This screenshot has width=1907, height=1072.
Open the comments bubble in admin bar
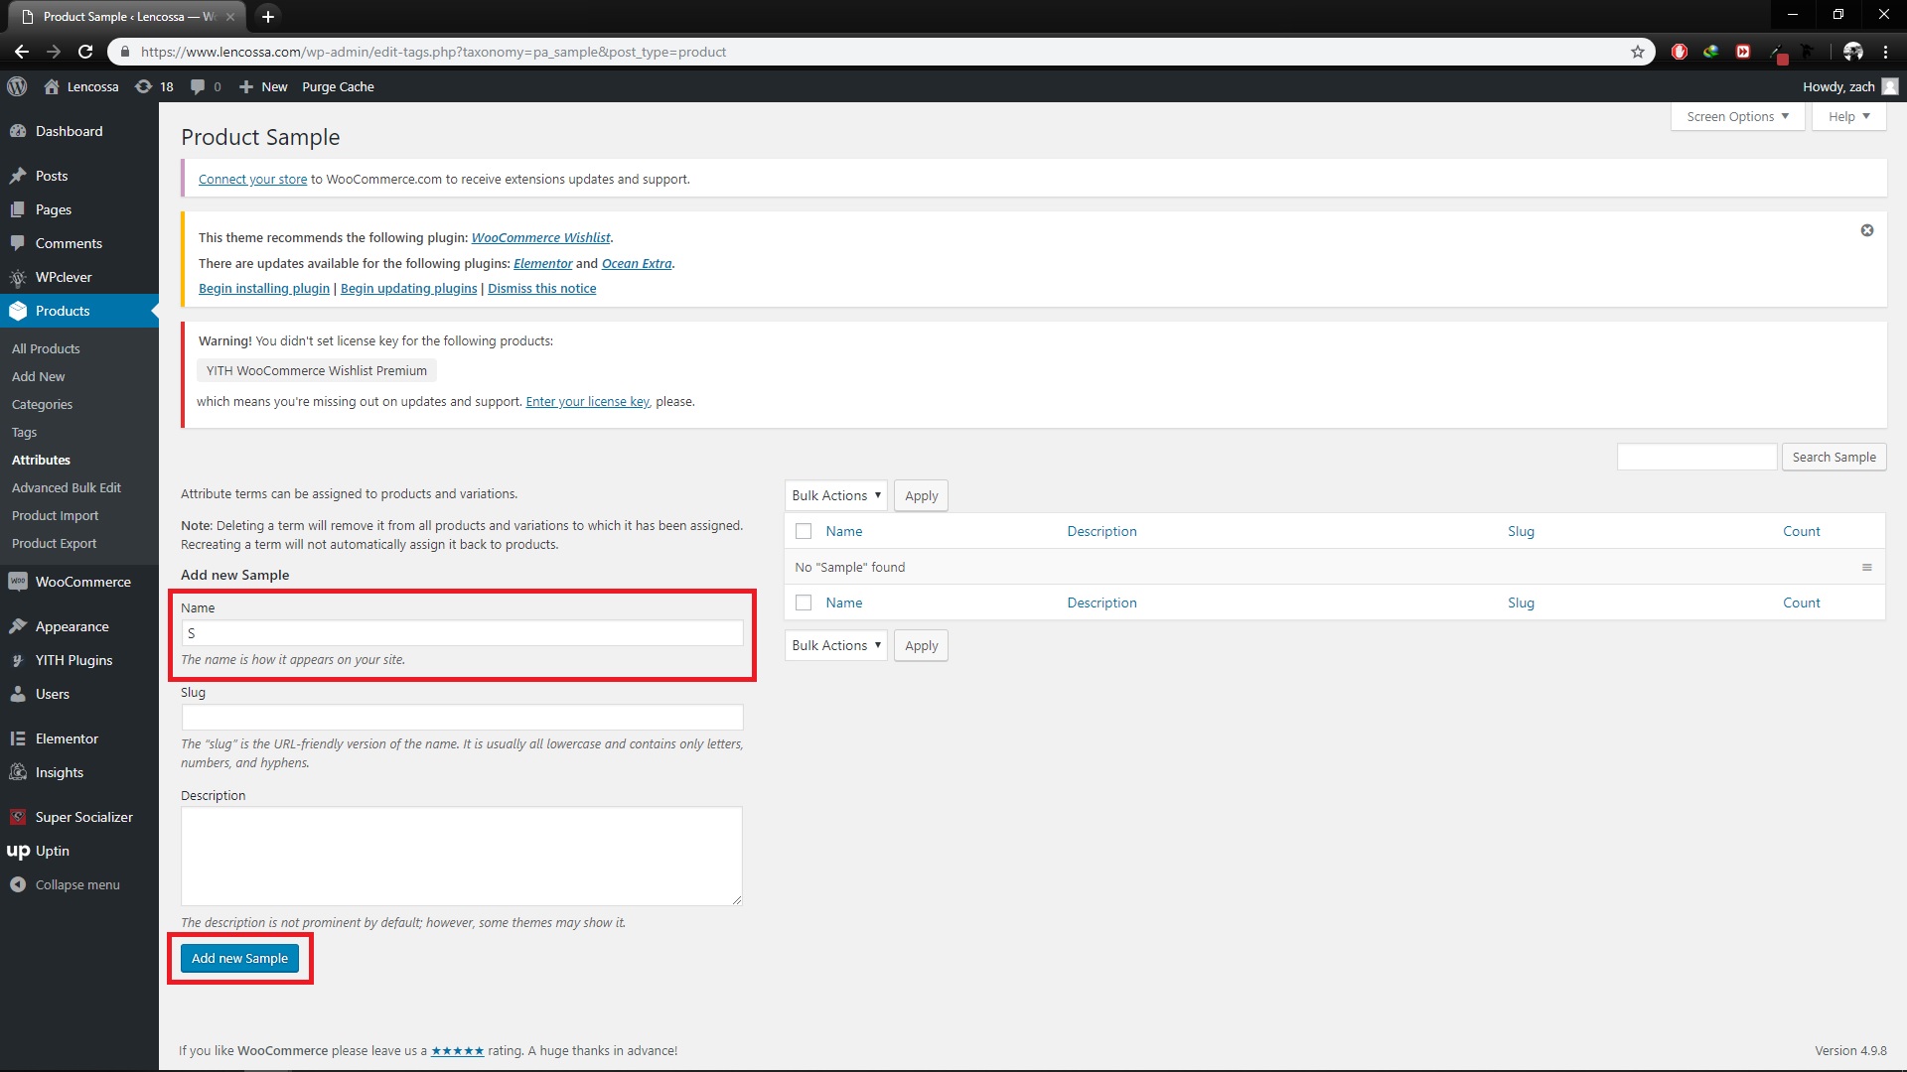(206, 86)
